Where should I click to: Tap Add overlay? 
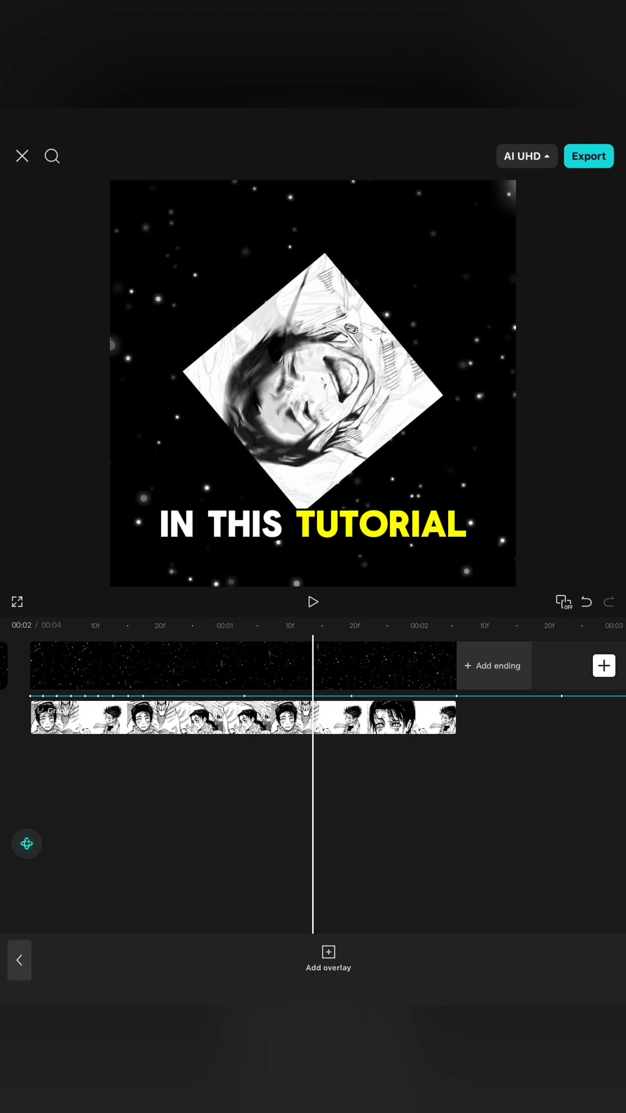click(x=329, y=958)
